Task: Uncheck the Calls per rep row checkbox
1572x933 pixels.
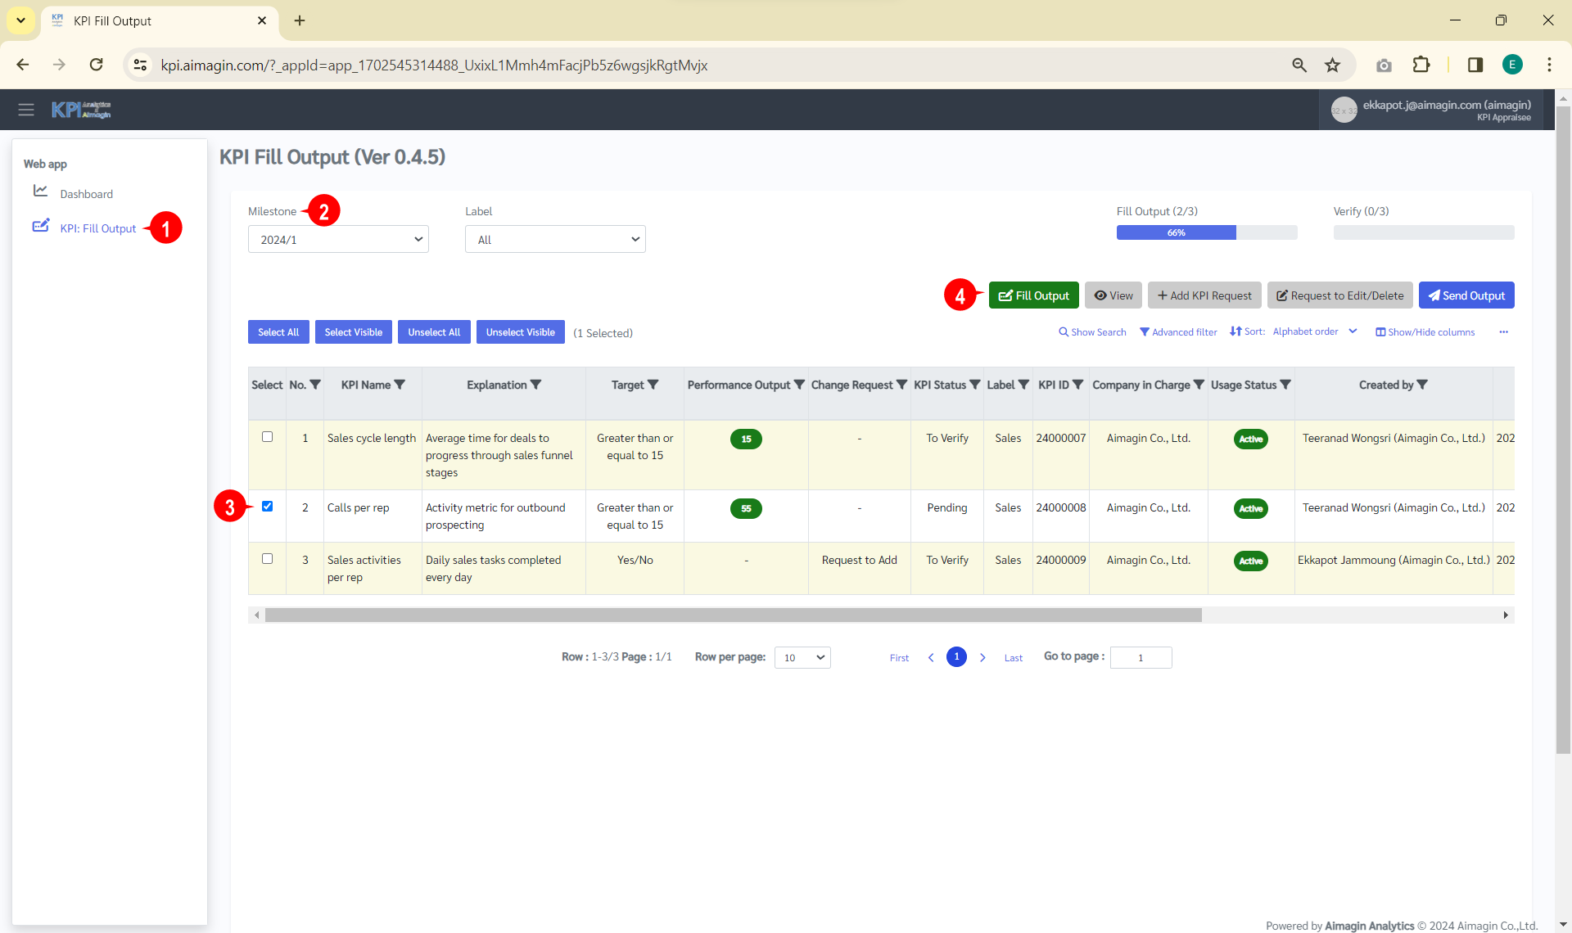Action: click(x=267, y=507)
